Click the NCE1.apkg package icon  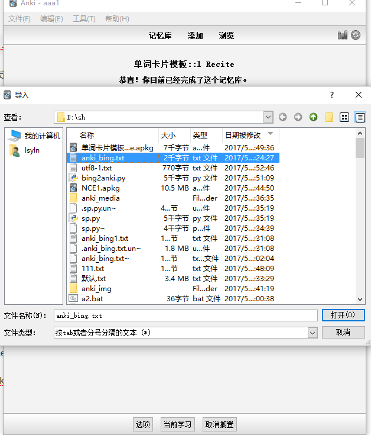coord(73,188)
